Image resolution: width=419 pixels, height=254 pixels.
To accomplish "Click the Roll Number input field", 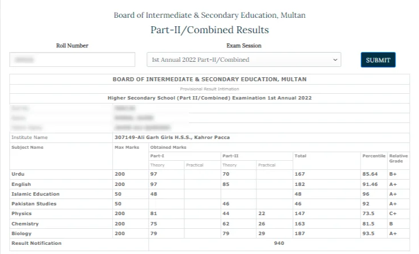I will click(x=72, y=59).
